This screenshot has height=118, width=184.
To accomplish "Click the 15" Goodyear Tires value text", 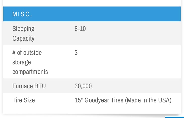I will coord(123,100).
